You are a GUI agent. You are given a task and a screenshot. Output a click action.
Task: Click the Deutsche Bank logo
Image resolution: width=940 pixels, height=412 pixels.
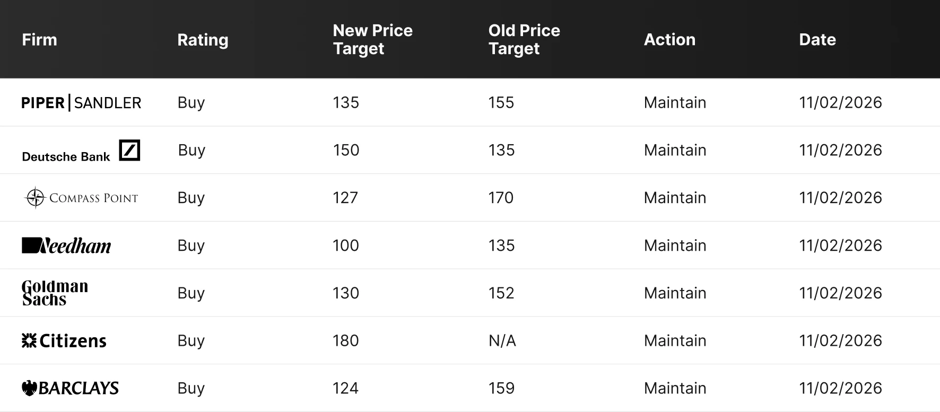click(81, 151)
